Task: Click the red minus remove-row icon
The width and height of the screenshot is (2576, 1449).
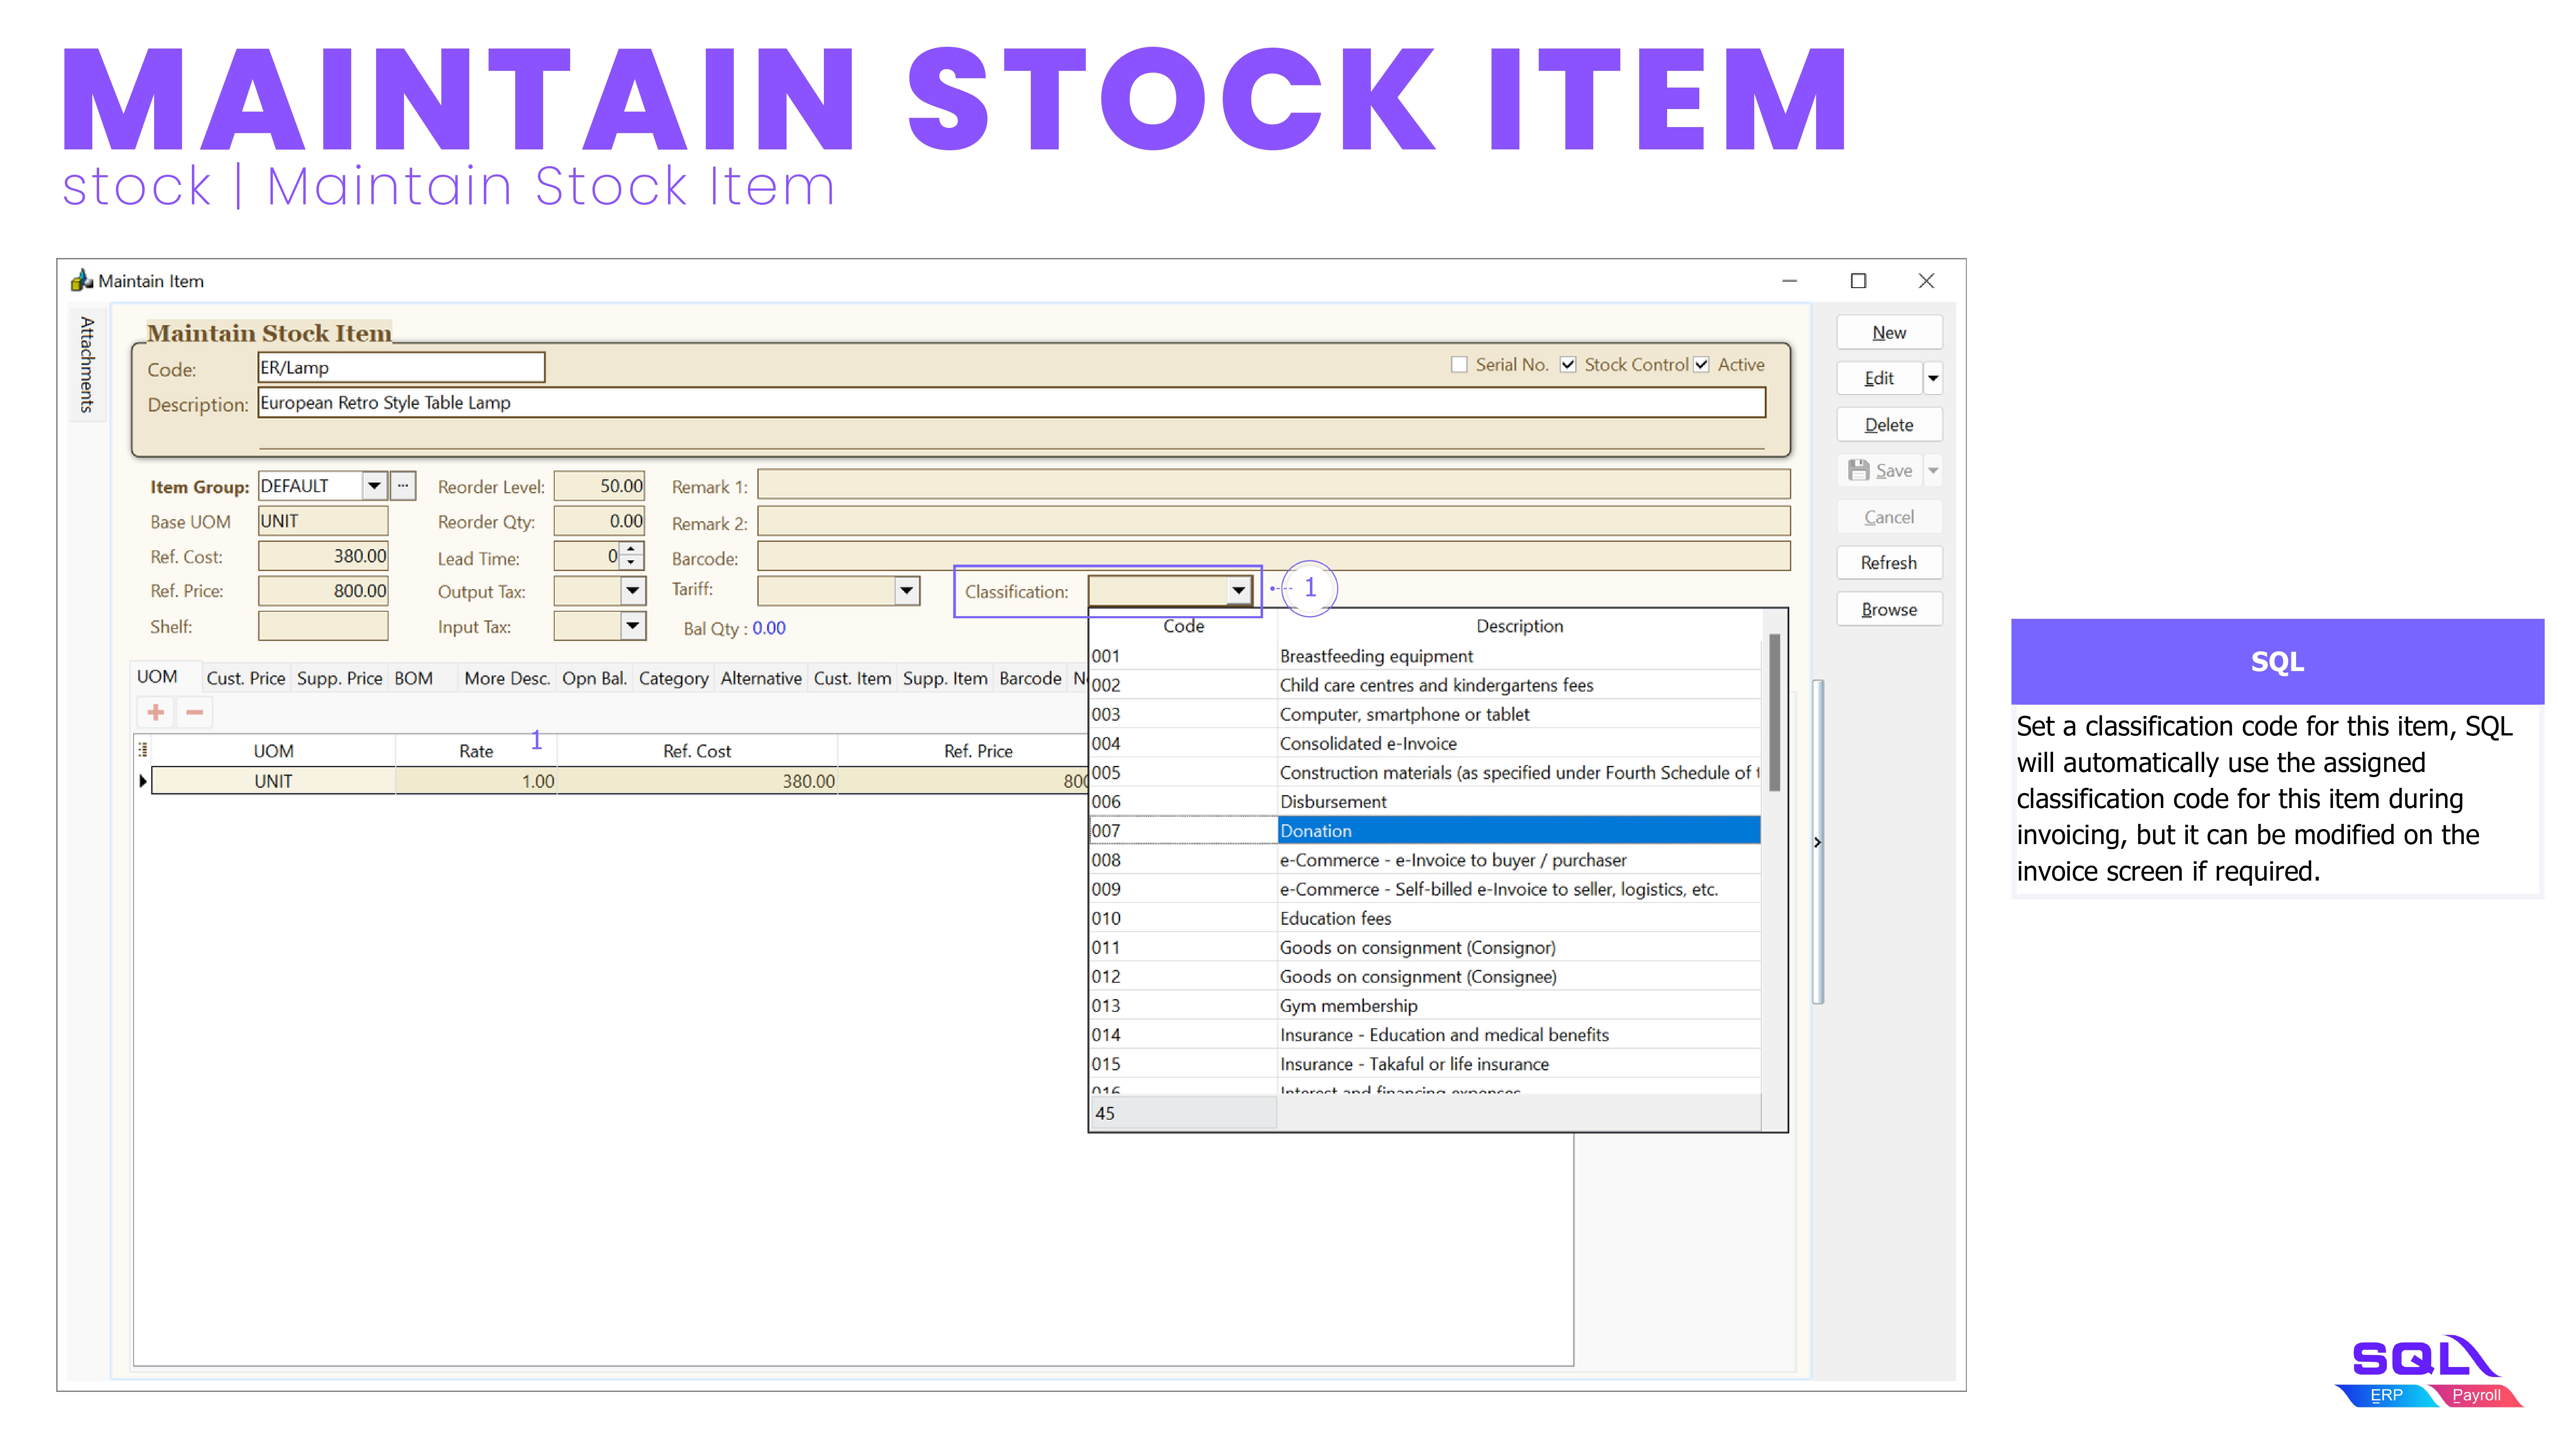Action: tap(195, 712)
